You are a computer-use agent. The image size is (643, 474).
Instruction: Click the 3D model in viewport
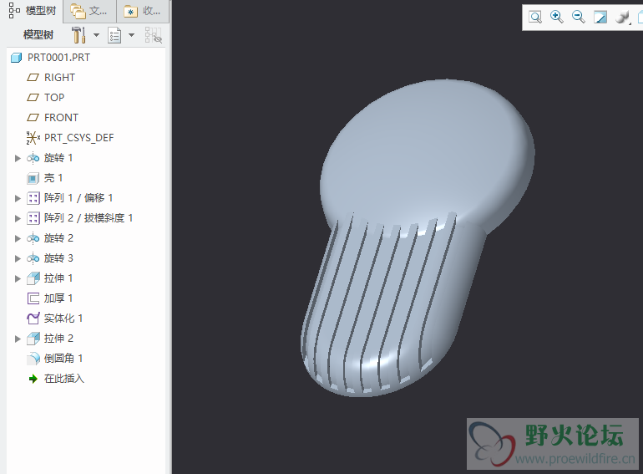(418, 237)
